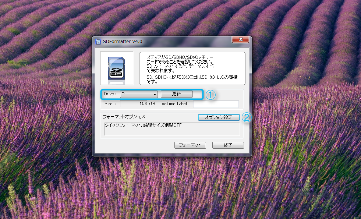Exit the application via 終了 button
The image size is (361, 219).
(x=228, y=145)
